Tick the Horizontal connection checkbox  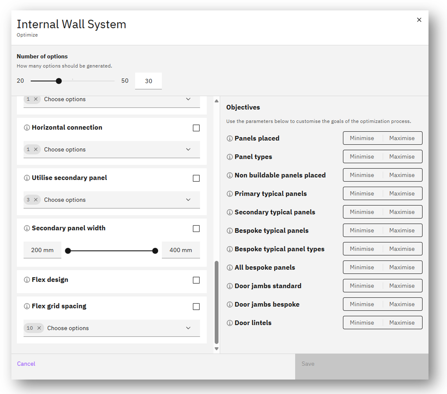[x=196, y=128]
